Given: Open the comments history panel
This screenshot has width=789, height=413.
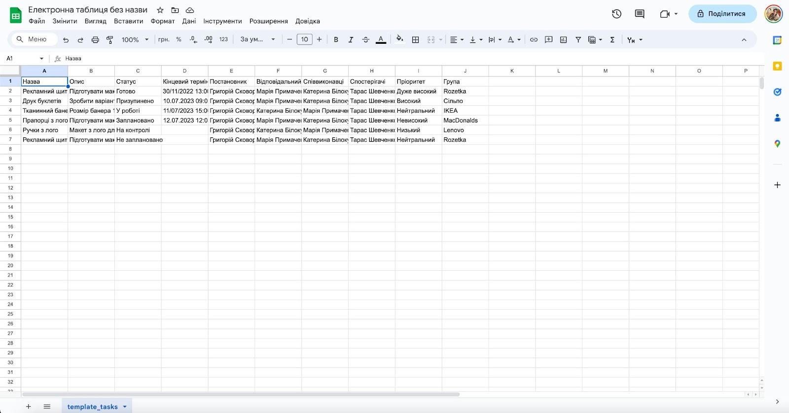Looking at the screenshot, I should pyautogui.click(x=640, y=14).
